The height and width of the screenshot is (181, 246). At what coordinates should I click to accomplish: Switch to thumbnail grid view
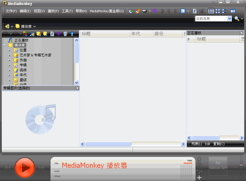(218, 11)
